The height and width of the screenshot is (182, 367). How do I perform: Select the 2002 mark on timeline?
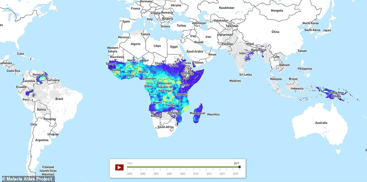(143, 173)
